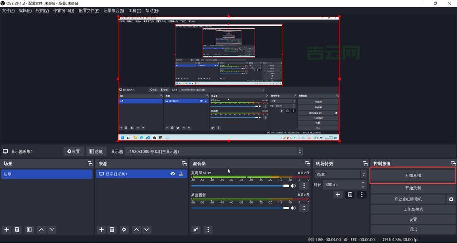Click the 时长 300 ms duration field

342,185
